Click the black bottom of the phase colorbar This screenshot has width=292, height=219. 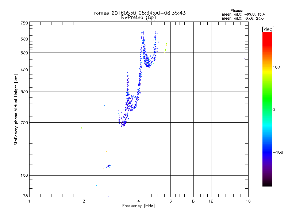[267, 184]
